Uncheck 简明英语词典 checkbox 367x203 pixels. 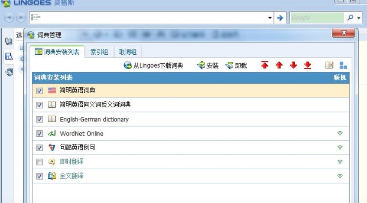[x=39, y=91]
